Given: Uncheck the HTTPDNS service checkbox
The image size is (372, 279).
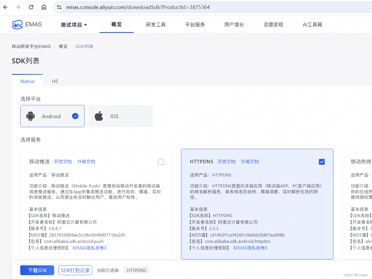Looking at the screenshot, I should (322, 162).
